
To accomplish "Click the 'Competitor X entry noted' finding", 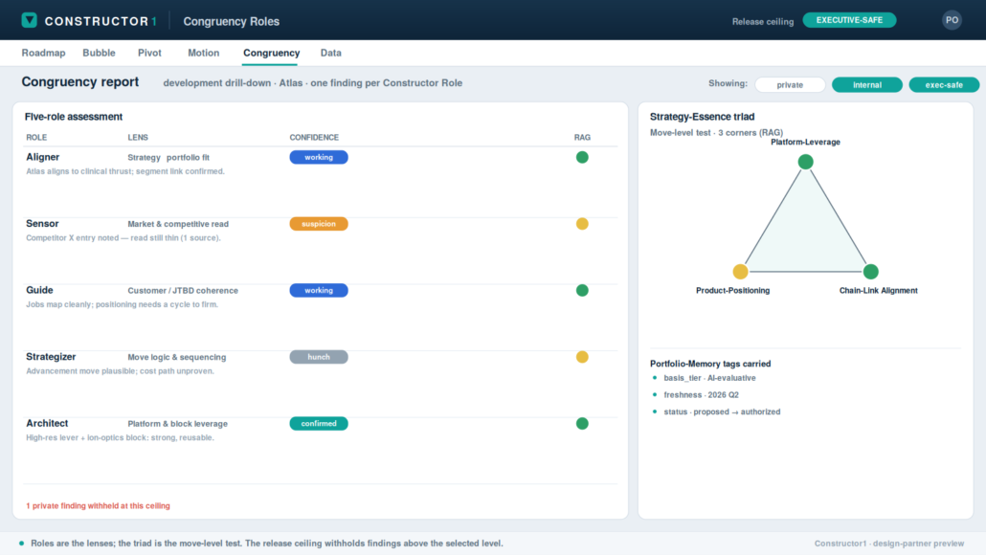I will click(x=123, y=238).
